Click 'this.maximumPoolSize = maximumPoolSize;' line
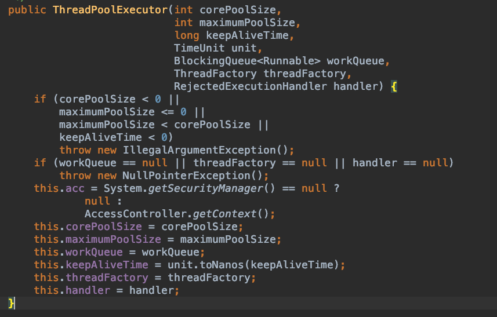 tap(158, 239)
